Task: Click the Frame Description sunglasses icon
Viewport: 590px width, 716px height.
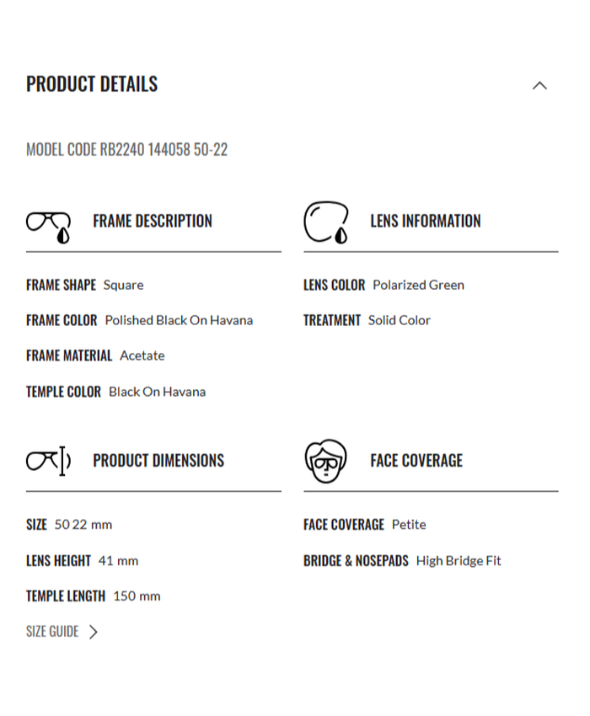Action: pyautogui.click(x=48, y=225)
